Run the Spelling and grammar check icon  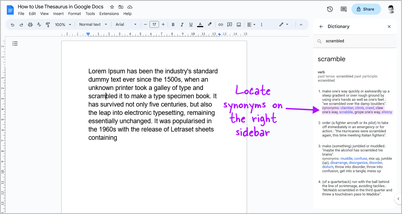pyautogui.click(x=39, y=24)
